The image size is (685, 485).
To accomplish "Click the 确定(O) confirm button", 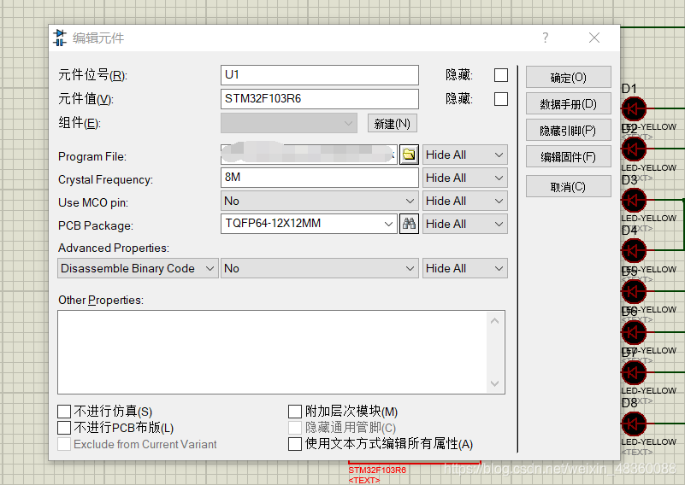I will pyautogui.click(x=569, y=77).
